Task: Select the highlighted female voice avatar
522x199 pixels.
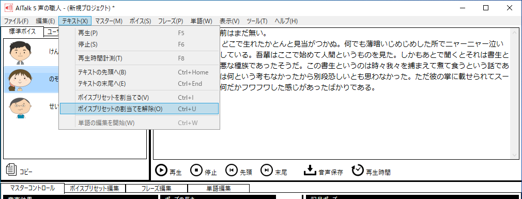Action: (x=20, y=80)
